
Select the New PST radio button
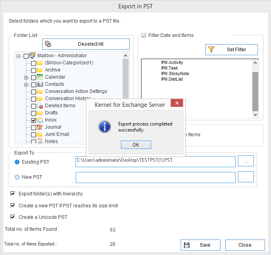tap(17, 177)
